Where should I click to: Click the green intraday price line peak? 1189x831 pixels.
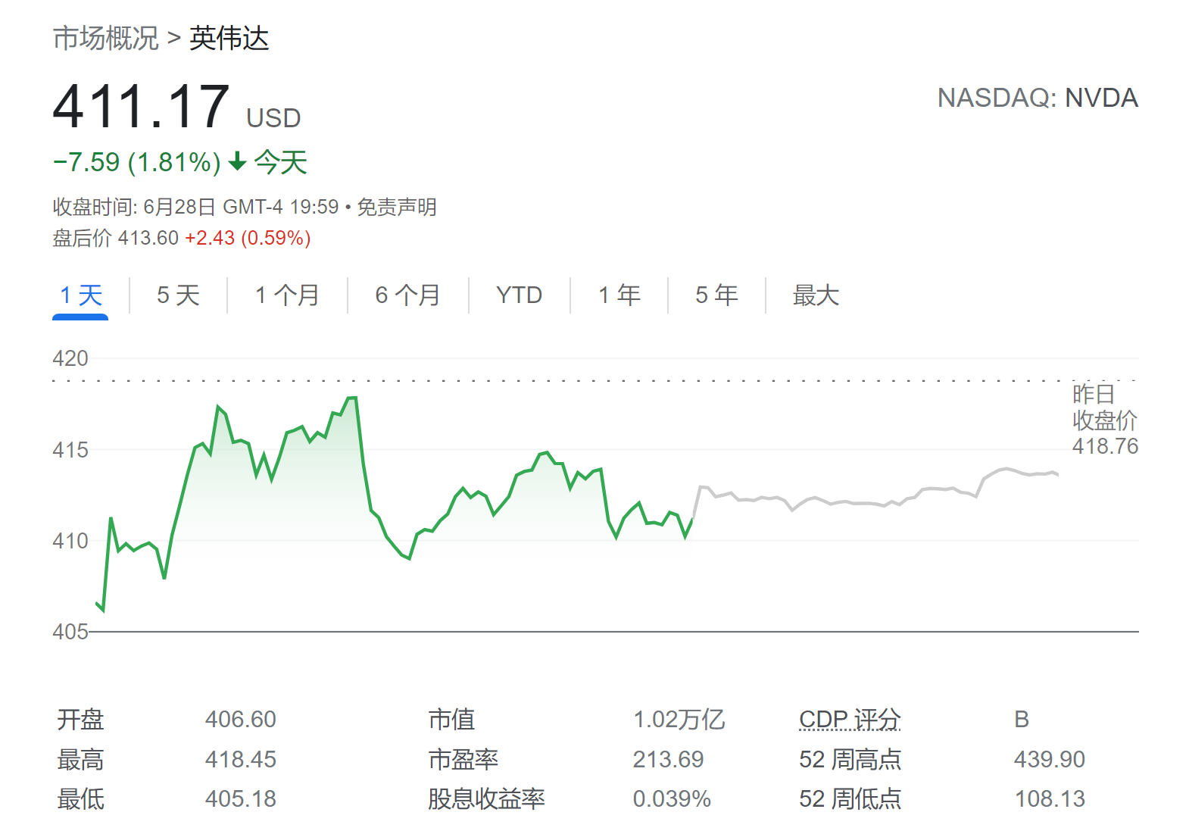coord(352,398)
